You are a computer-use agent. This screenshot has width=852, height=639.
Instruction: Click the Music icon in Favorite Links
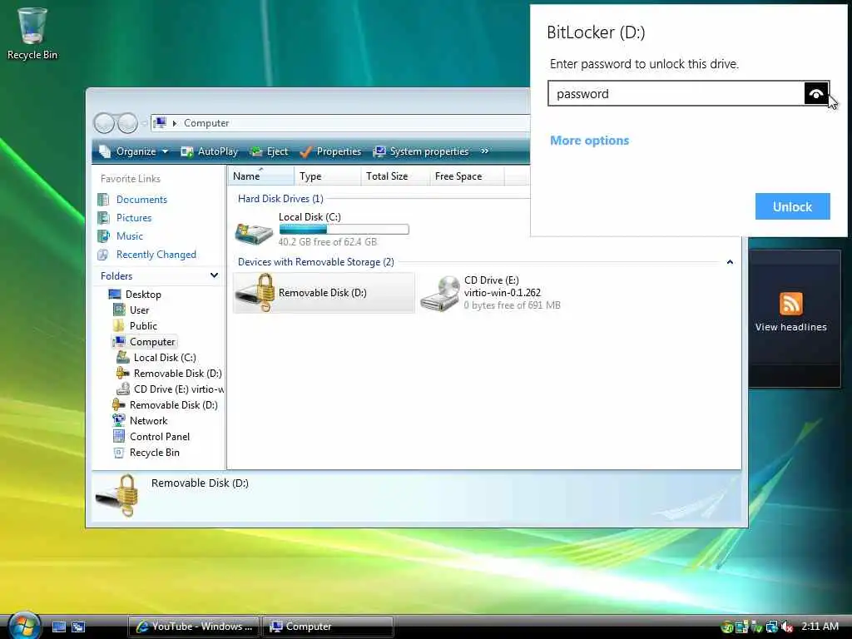(103, 236)
